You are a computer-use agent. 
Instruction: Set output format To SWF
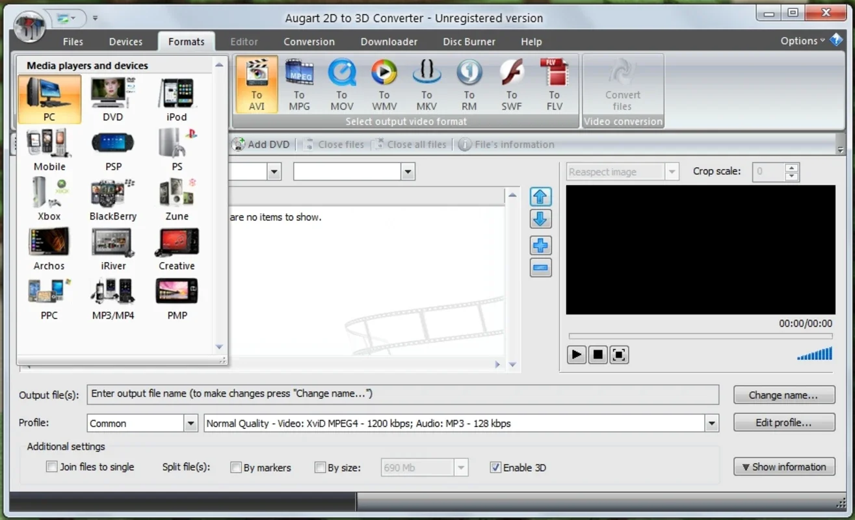(x=512, y=84)
